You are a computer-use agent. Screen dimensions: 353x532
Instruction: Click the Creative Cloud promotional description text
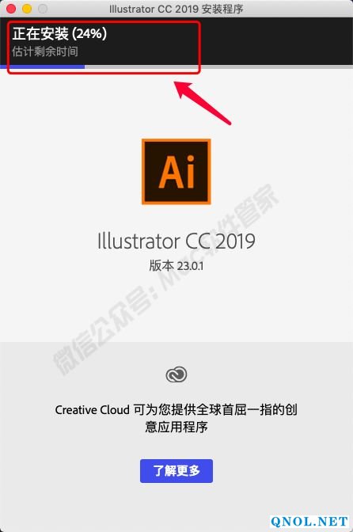[x=176, y=418]
